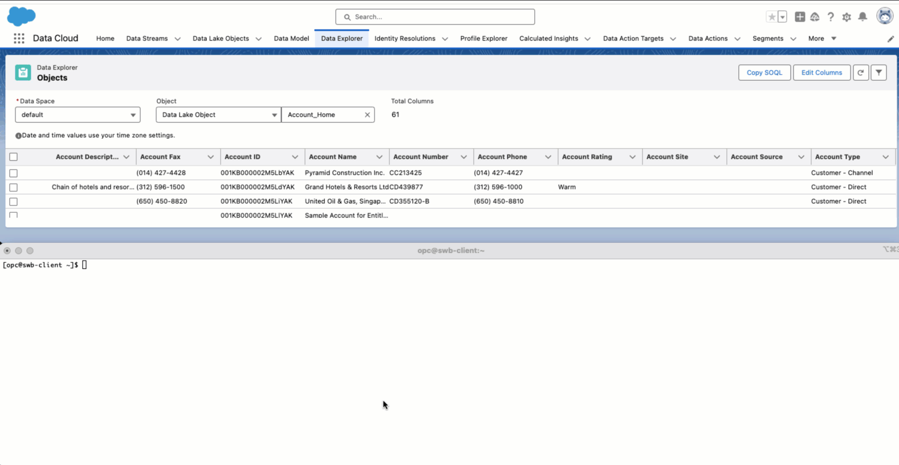The width and height of the screenshot is (899, 465).
Task: Toggle the select-all rows checkbox
Action: (x=14, y=157)
